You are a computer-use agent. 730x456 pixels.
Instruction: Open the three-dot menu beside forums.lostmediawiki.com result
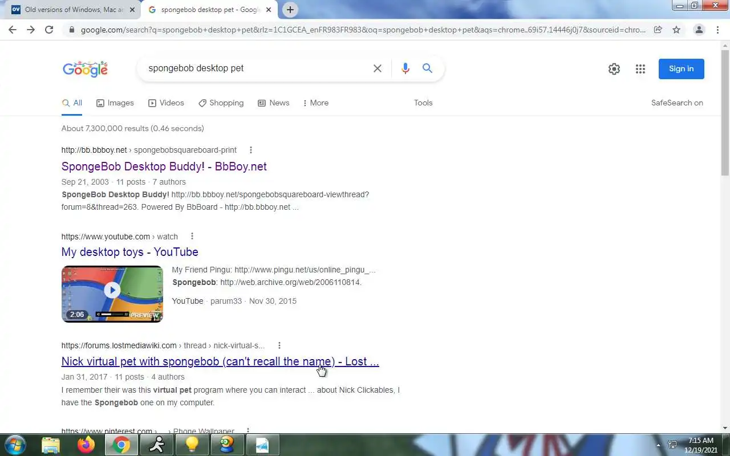(x=279, y=345)
